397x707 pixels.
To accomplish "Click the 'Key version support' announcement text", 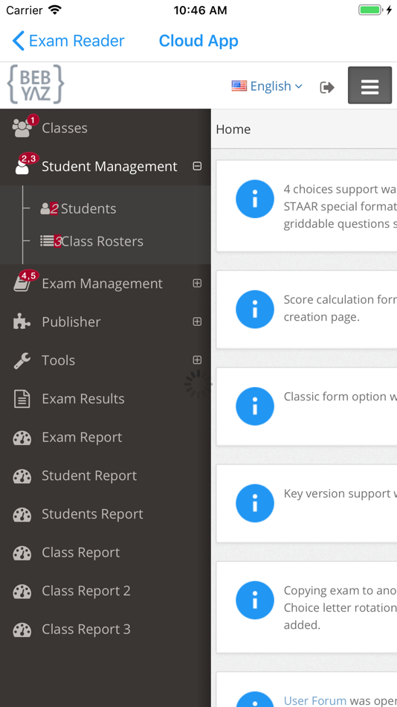I will click(340, 493).
